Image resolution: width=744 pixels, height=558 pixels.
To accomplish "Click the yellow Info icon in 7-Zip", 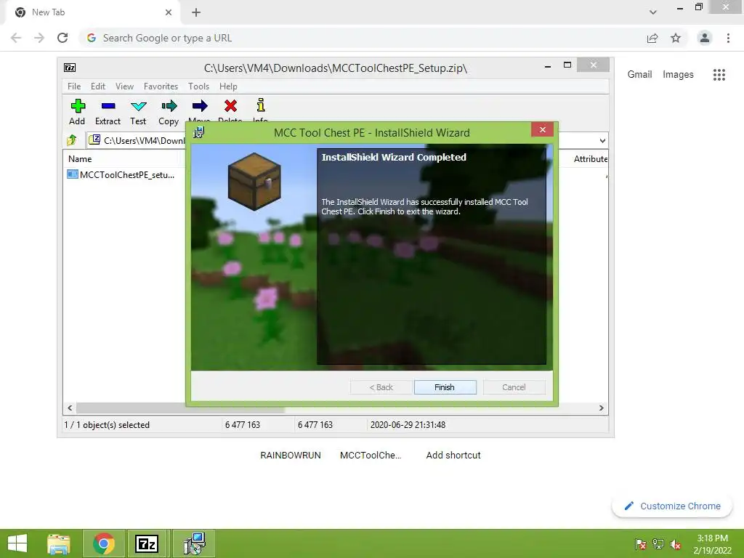I will 261,105.
